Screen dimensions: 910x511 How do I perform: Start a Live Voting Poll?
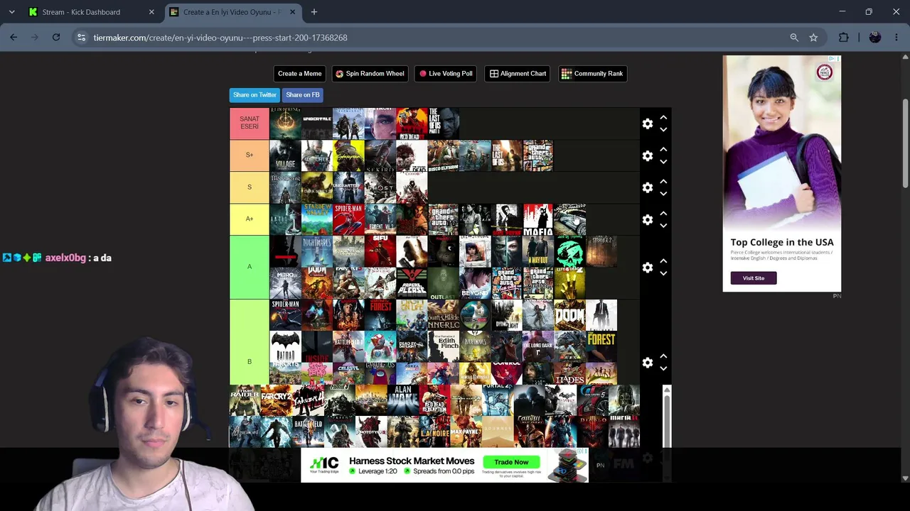pyautogui.click(x=446, y=74)
